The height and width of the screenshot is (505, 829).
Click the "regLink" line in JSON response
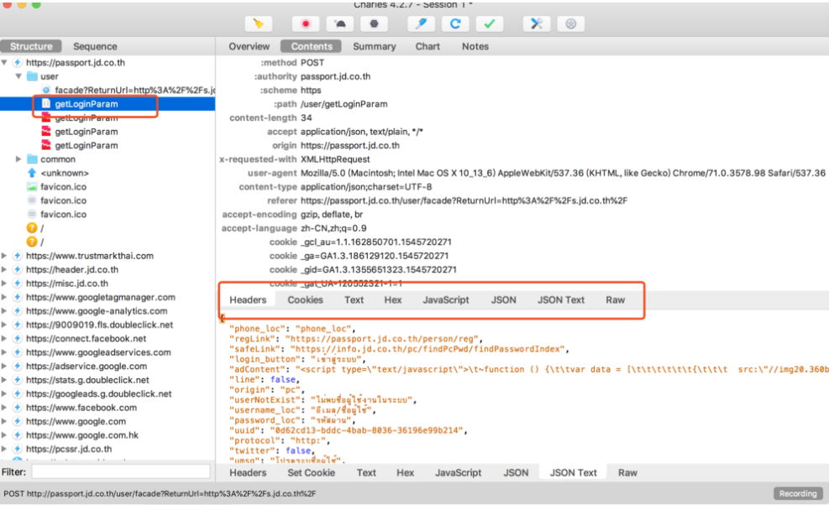tap(356, 339)
